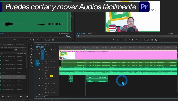Toggle snap magnet in timeline
This screenshot has width=178, height=101.
pos(41,49)
